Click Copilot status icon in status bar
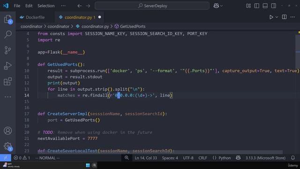Image resolution: width=300 pixels, height=169 pixels. tap(238, 158)
